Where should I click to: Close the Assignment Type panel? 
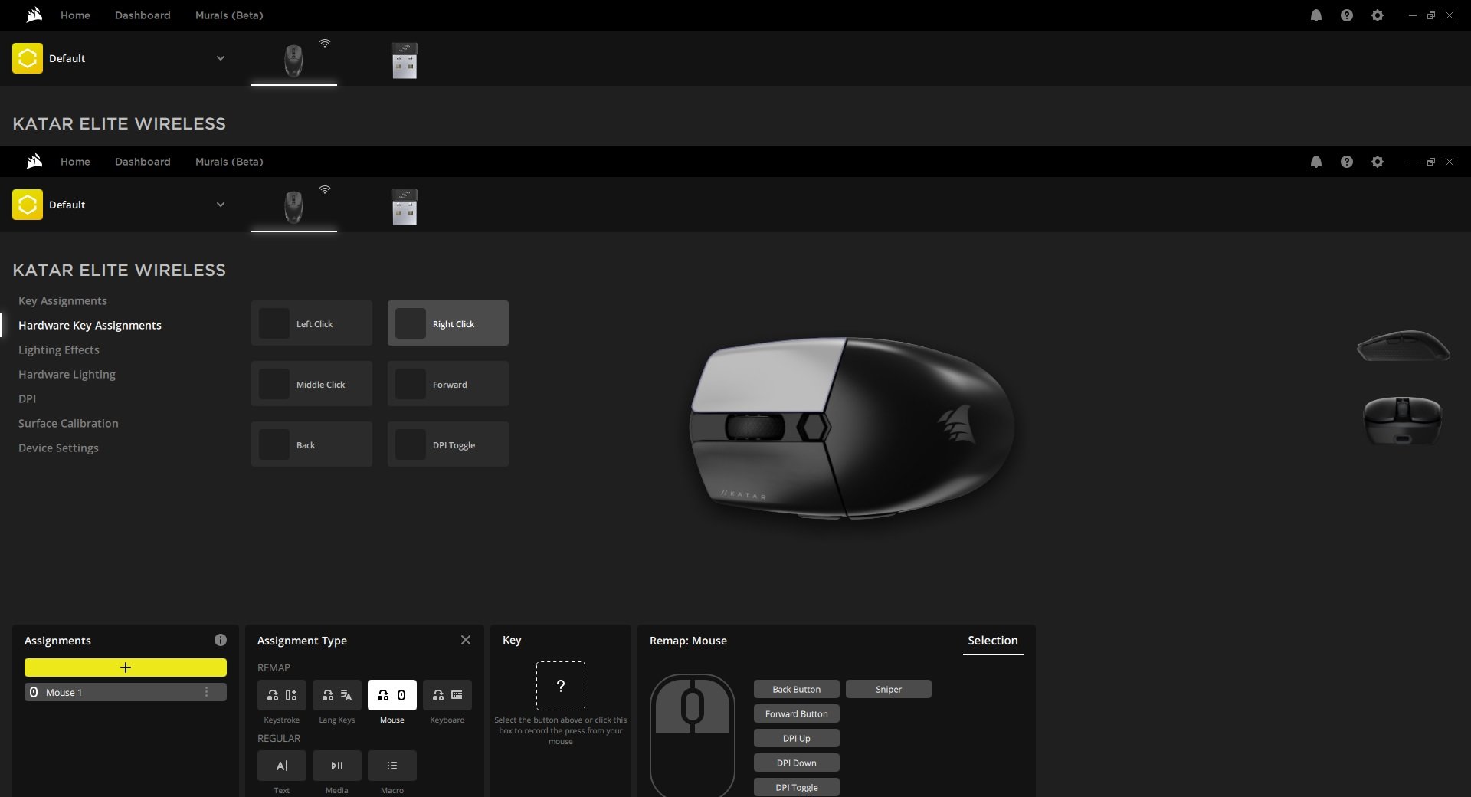click(x=466, y=640)
